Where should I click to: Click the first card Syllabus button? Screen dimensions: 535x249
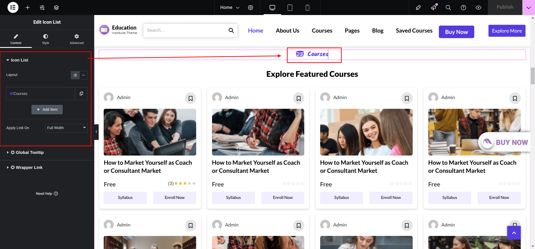125,198
